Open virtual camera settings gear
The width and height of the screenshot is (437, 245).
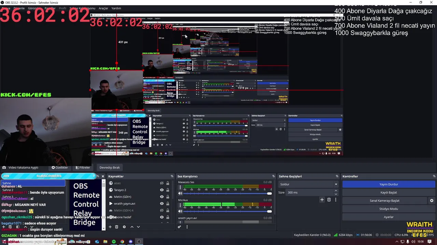[432, 200]
